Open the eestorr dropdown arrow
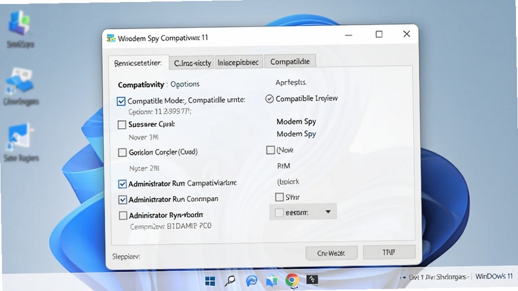Screen dimensions: 518x291 (x=328, y=212)
